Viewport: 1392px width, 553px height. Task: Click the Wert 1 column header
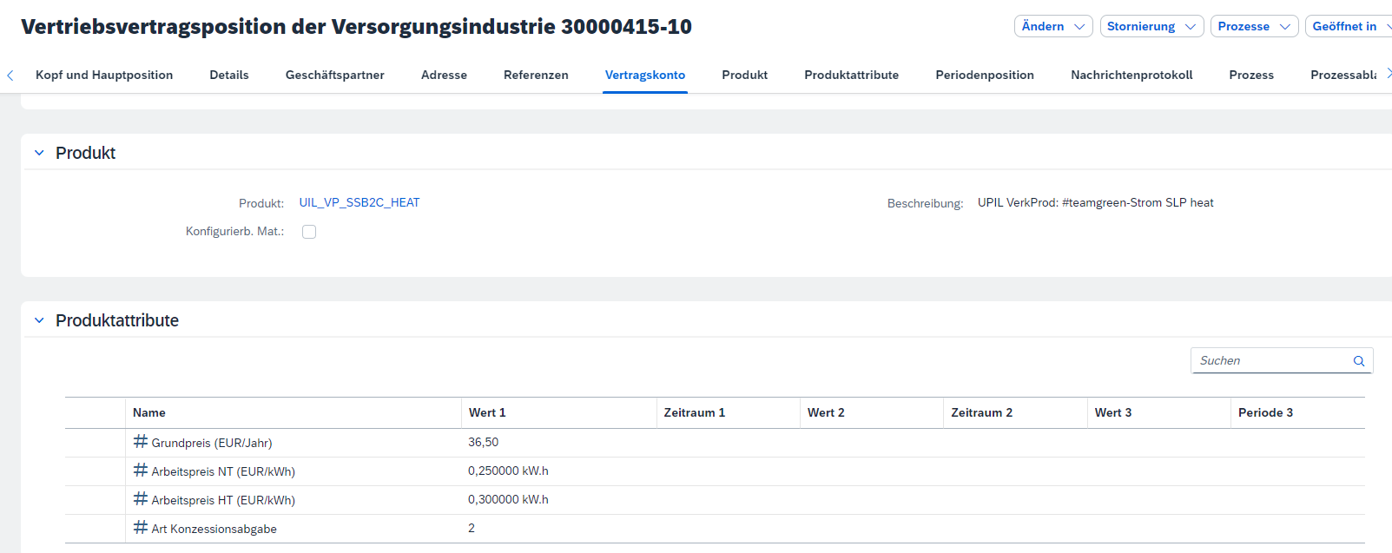tap(487, 413)
